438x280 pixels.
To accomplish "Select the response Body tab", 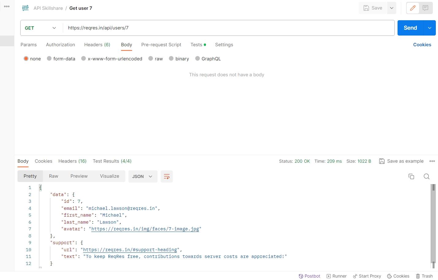I will pos(23,161).
